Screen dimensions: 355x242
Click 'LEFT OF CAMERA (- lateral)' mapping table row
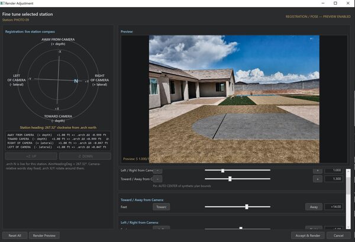(57, 147)
